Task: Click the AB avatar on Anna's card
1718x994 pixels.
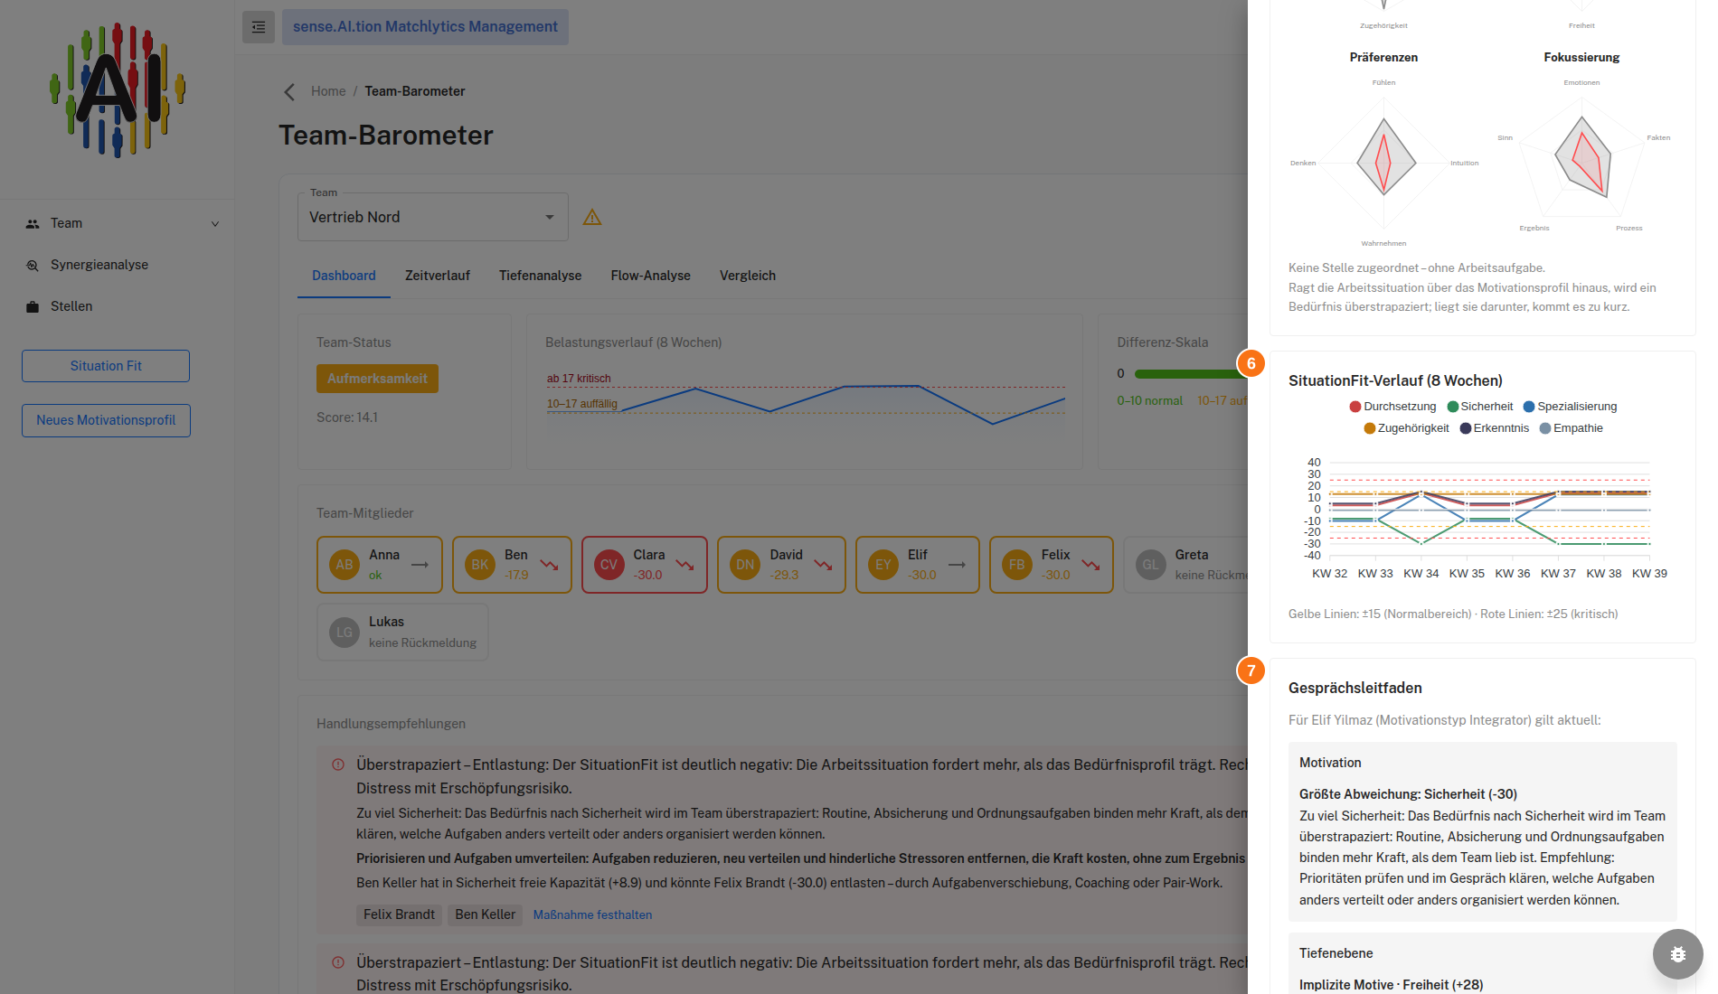Action: pos(345,565)
